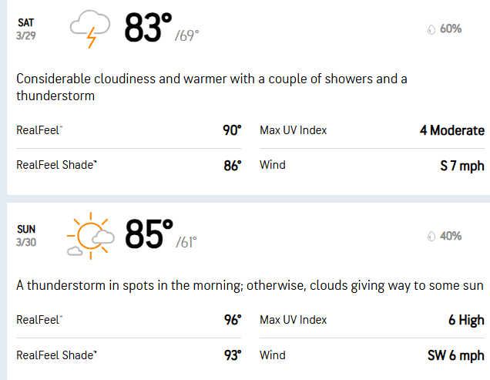Click Saturday's raindrop precipitation icon
The height and width of the screenshot is (380, 490).
pos(431,29)
